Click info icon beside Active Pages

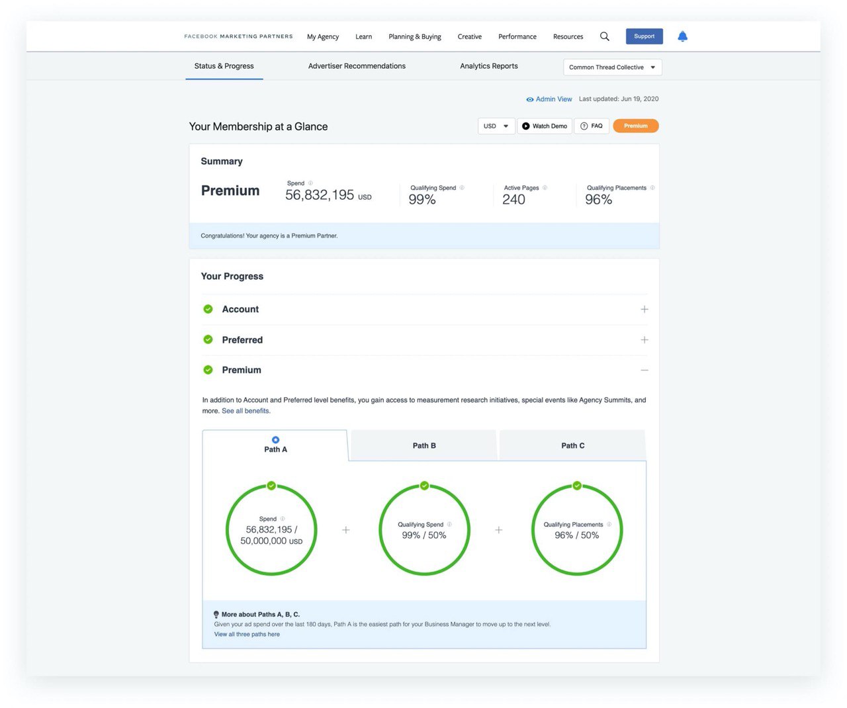545,188
